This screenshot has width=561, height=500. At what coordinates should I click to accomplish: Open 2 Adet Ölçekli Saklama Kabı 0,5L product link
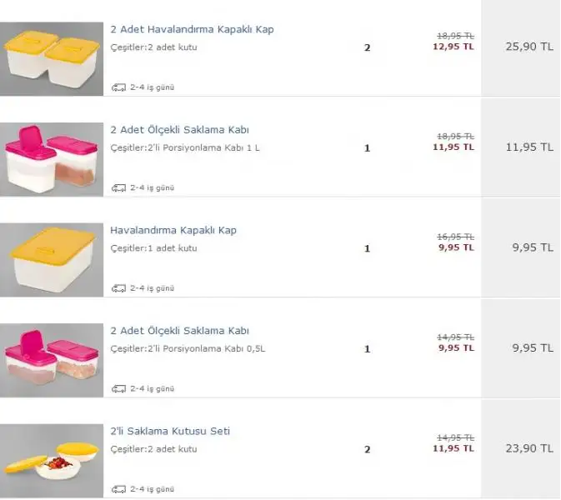(x=179, y=331)
